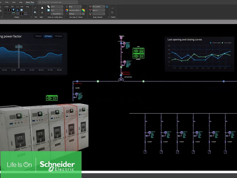
Task: Switch chart to 24 hours range
Action: (48, 36)
